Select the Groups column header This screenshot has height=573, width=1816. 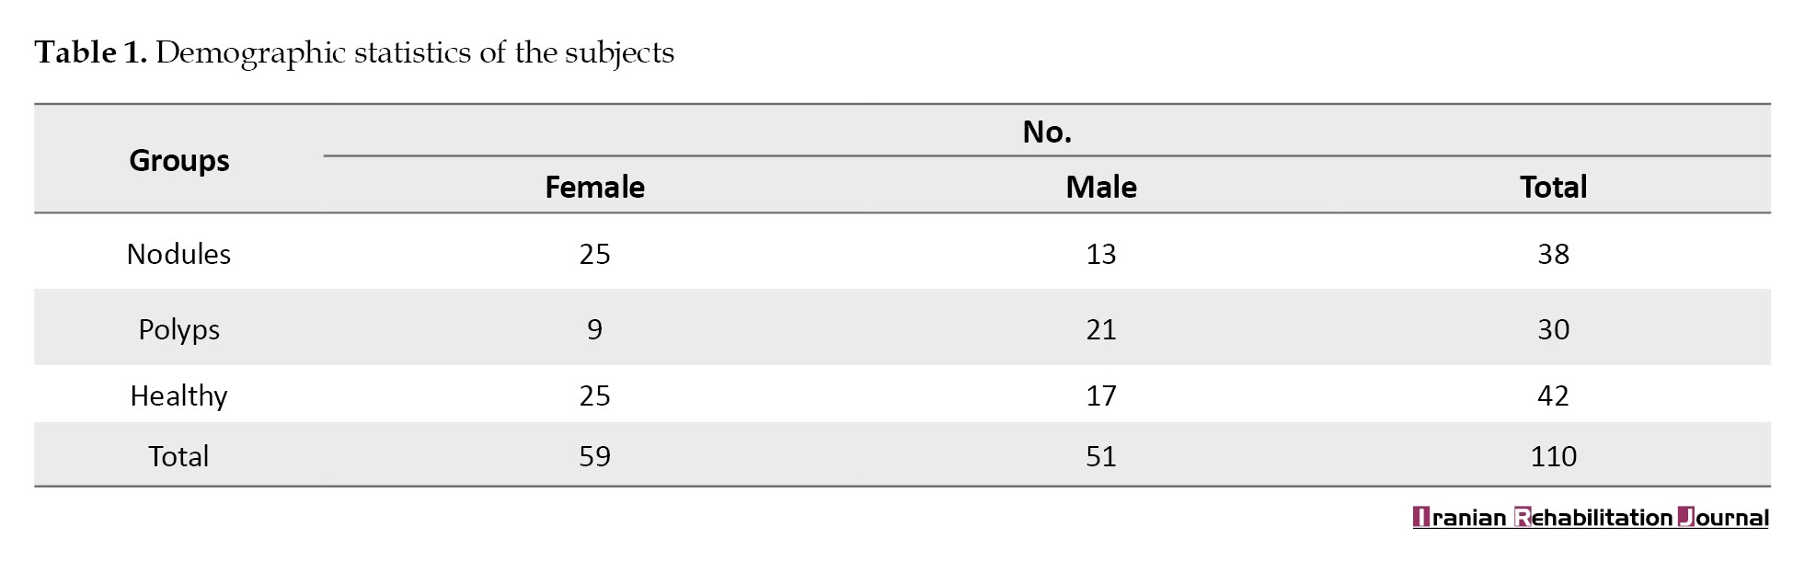click(179, 160)
